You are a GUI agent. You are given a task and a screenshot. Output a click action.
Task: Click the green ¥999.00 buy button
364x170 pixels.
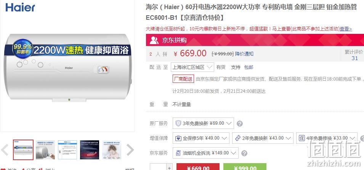click(x=245, y=167)
